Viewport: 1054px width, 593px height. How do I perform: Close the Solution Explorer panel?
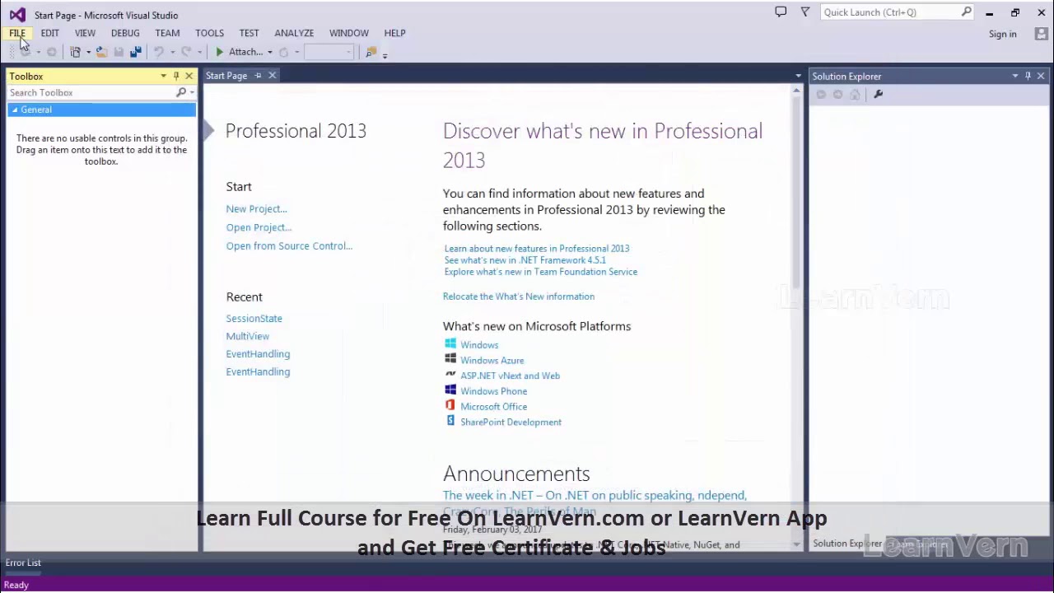click(x=1041, y=76)
